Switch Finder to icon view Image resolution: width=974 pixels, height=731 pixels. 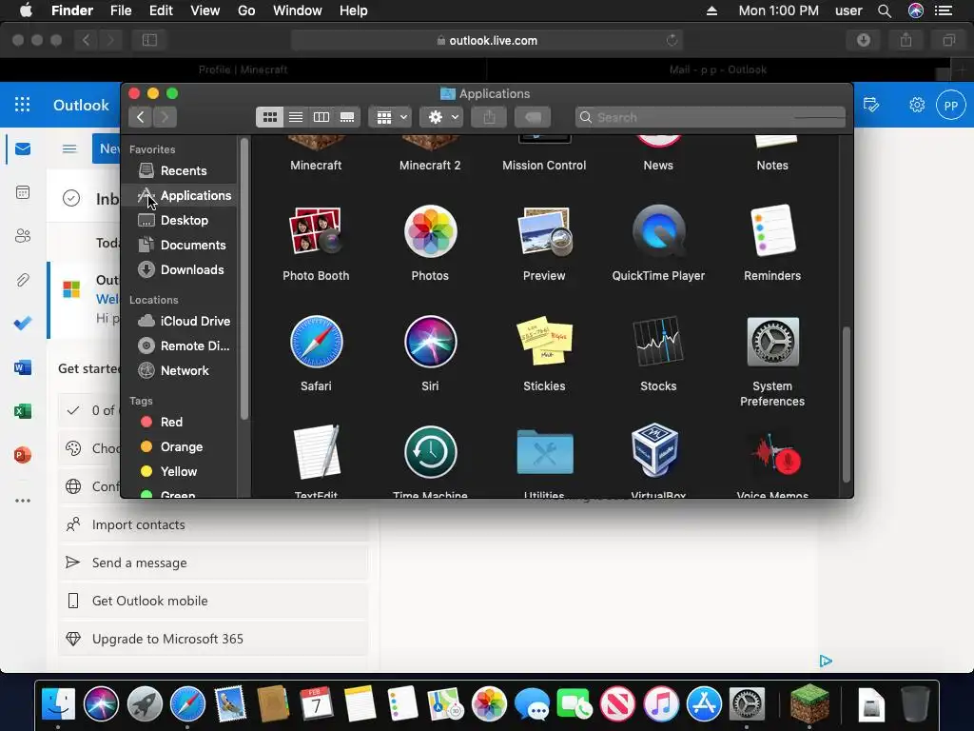(269, 117)
